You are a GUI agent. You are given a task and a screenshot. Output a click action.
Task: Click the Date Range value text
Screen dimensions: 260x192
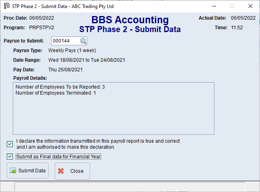point(87,60)
